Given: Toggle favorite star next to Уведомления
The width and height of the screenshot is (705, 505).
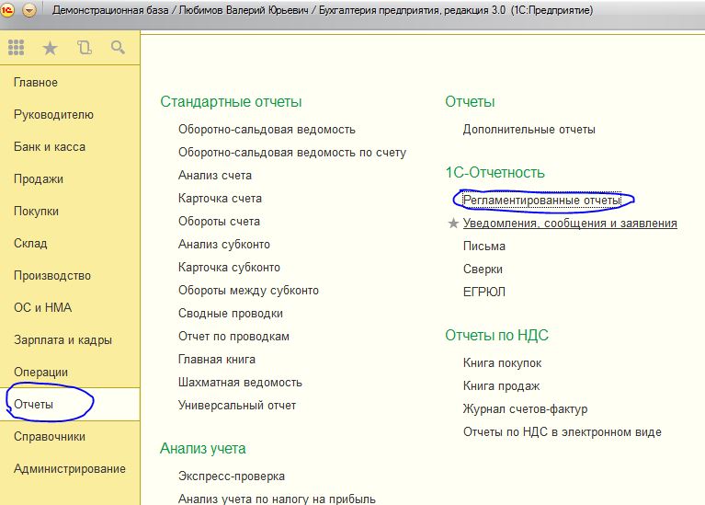Looking at the screenshot, I should point(453,224).
